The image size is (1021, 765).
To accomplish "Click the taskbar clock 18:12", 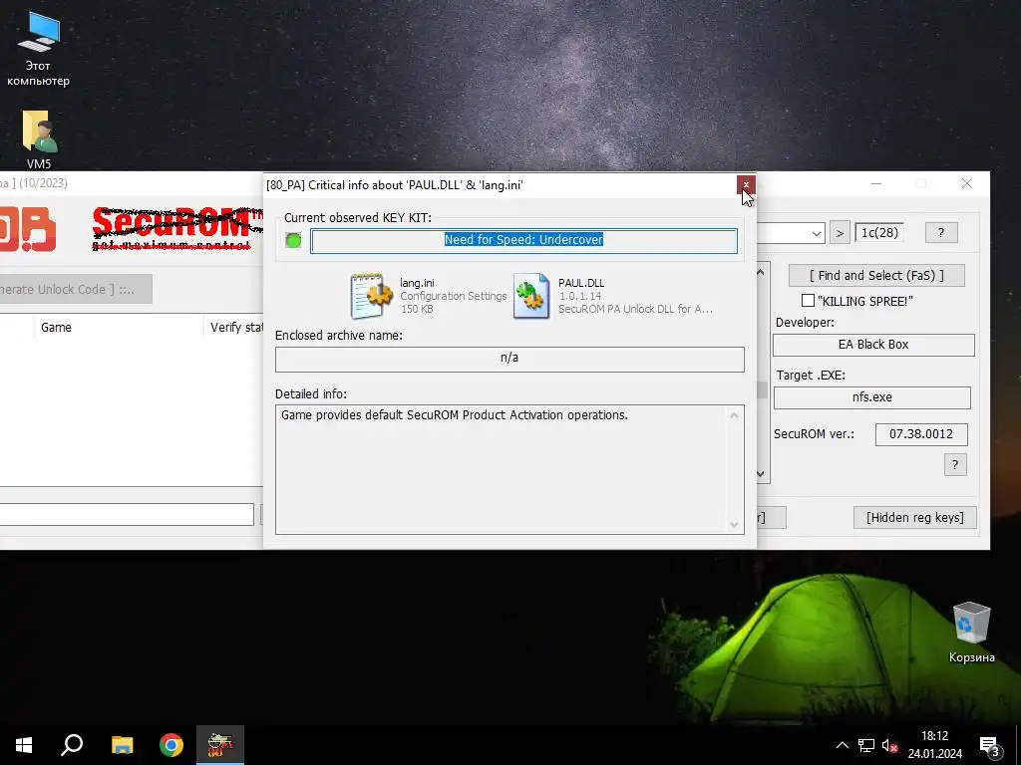I will [x=934, y=736].
